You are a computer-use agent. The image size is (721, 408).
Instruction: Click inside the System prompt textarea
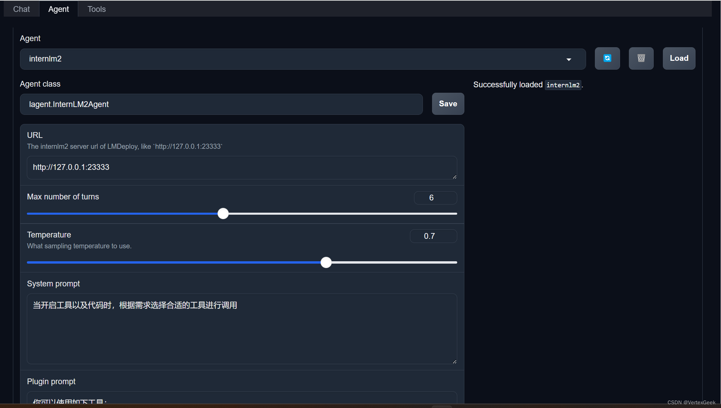point(241,329)
